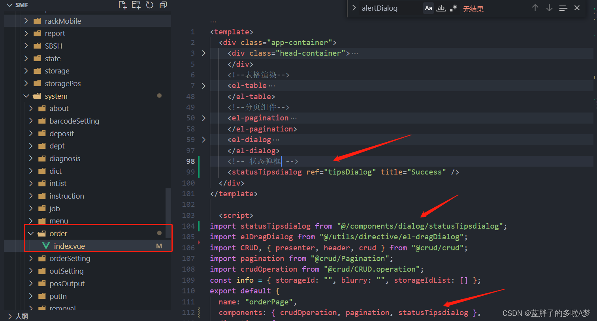The image size is (597, 321).
Task: Create a new file in SMF explorer
Action: click(123, 5)
